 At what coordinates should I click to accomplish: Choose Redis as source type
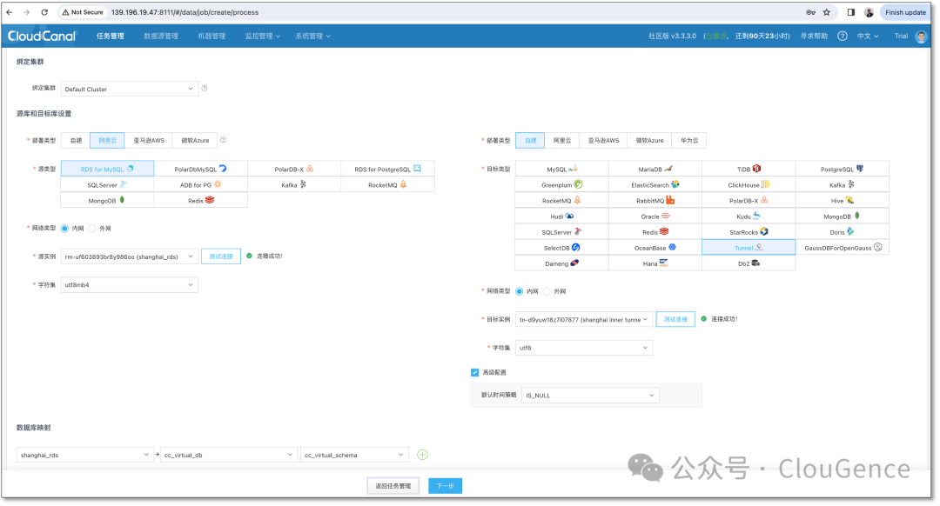(201, 200)
